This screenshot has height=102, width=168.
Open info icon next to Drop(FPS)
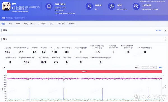[x=86, y=48]
